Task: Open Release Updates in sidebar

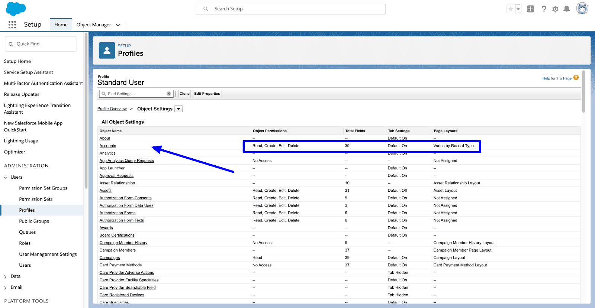Action: pyautogui.click(x=22, y=94)
